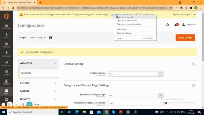204x115 pixels.
Task: Expand the Catalog config section
Action: pyautogui.click(x=38, y=91)
